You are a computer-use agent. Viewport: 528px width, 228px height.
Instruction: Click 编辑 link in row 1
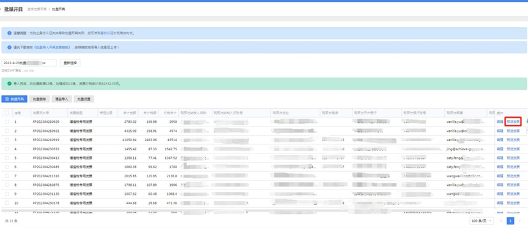500,122
